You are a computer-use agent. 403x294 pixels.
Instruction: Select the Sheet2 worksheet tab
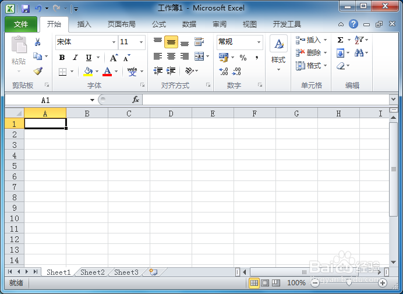click(x=93, y=272)
